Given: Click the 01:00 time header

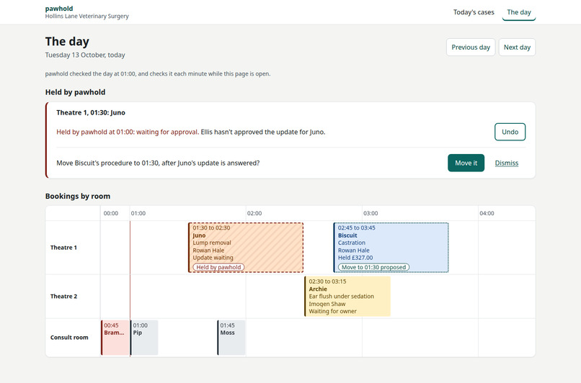Looking at the screenshot, I should [x=138, y=213].
